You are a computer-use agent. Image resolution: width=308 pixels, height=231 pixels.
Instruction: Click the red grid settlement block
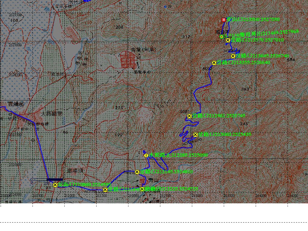pyautogui.click(x=128, y=59)
